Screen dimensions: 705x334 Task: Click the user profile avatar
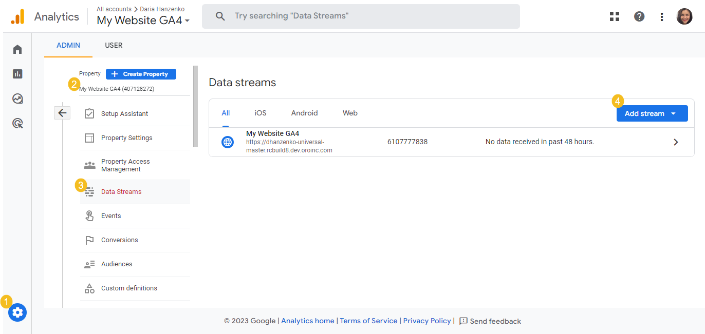pyautogui.click(x=684, y=16)
